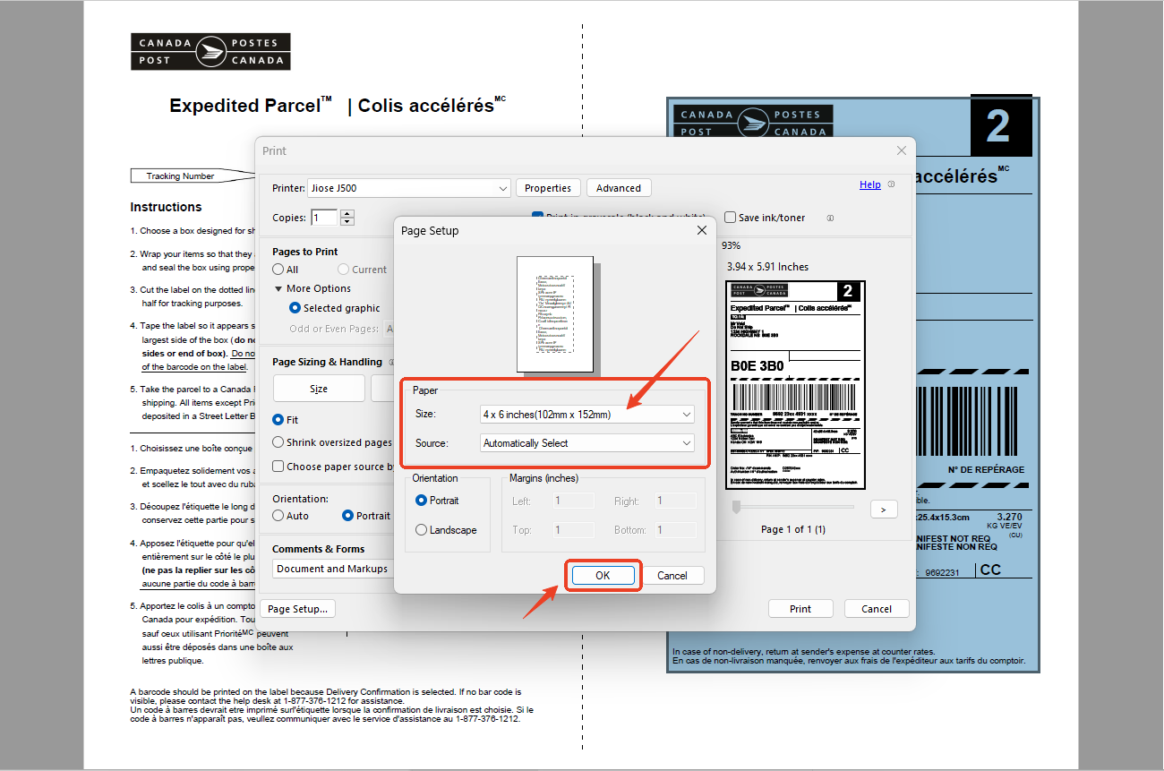Select the Fit radio option
Image resolution: width=1164 pixels, height=771 pixels.
point(278,419)
